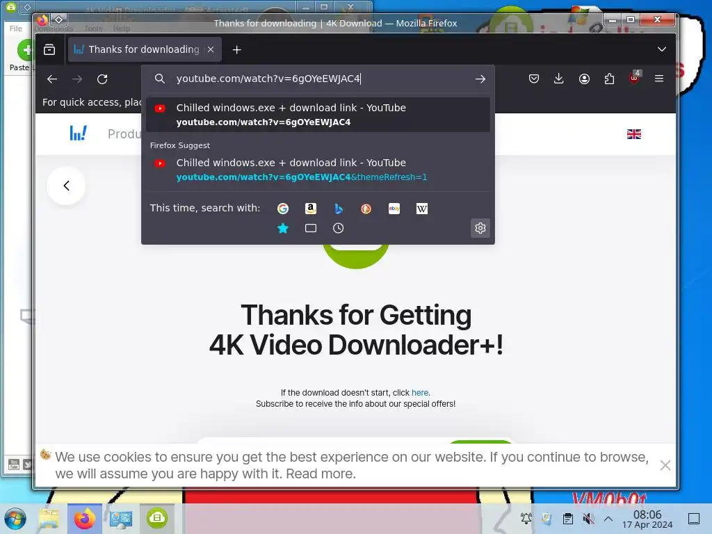Click the 4K Download logo
This screenshot has width=712, height=534.
click(x=78, y=133)
